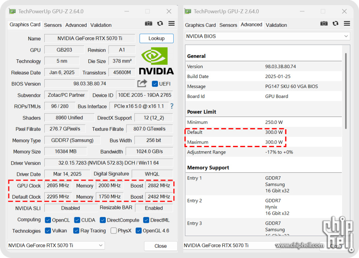Image resolution: width=359 pixels, height=258 pixels.
Task: Click Default Clock value 2295 MHz
Action: (x=58, y=196)
